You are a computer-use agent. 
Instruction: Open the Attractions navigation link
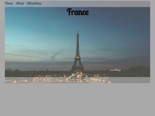tap(34, 3)
